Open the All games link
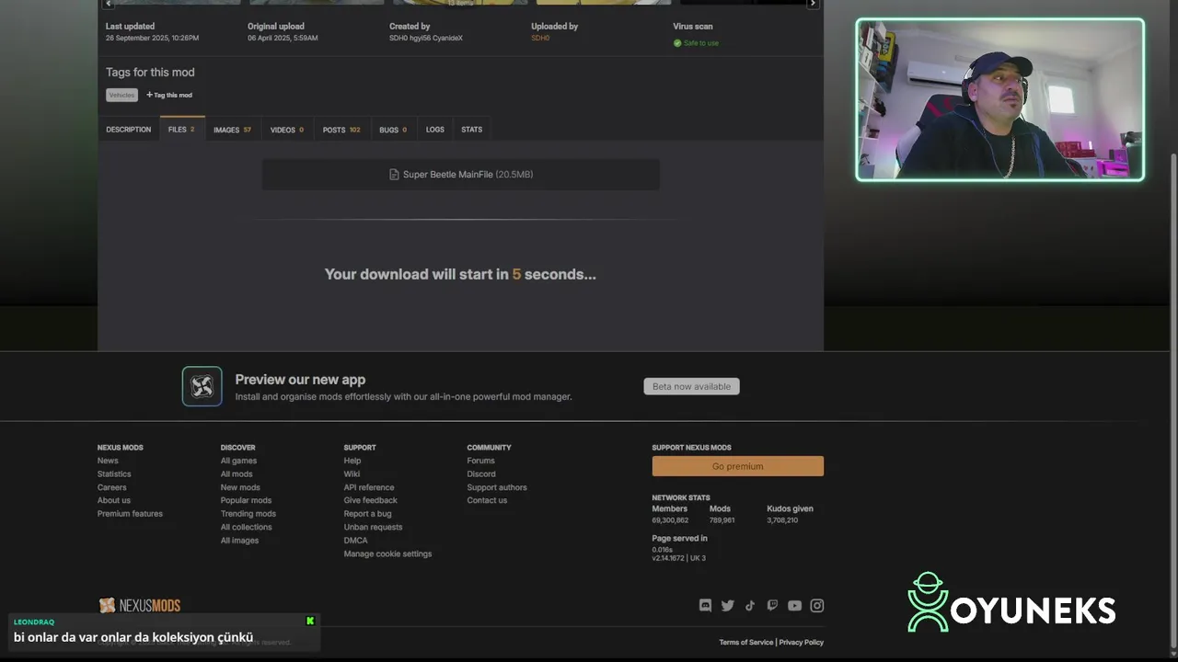Screen dimensions: 1178x662 tap(238, 461)
